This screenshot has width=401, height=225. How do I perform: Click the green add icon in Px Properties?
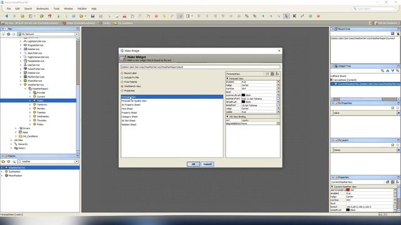[x=393, y=108]
